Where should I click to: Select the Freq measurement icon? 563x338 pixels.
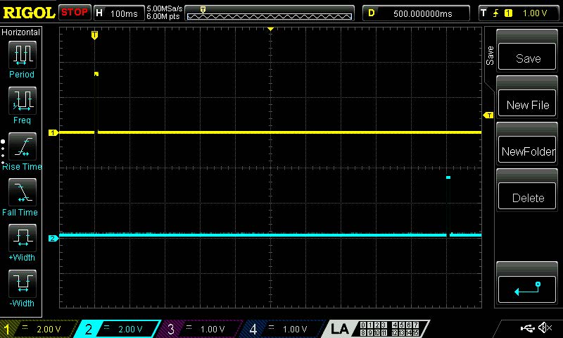23,100
